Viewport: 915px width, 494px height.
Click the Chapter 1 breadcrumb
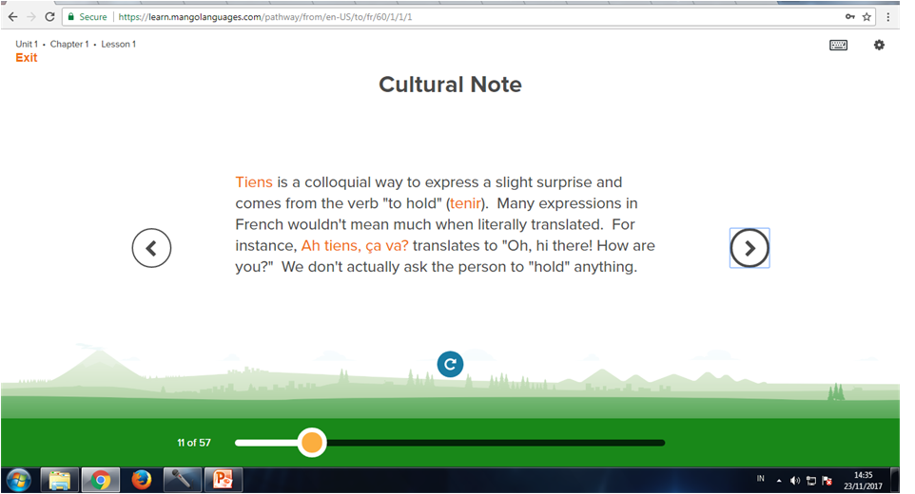69,45
